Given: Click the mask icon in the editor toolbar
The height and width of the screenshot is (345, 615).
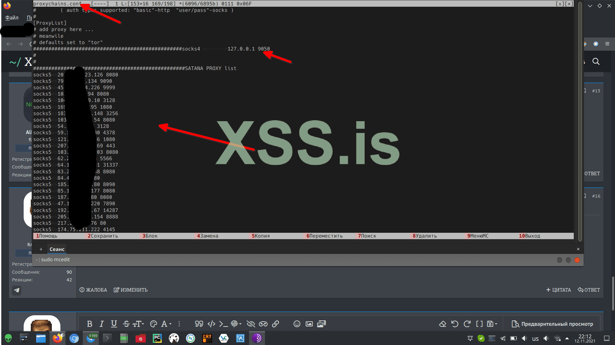Looking at the screenshot, I should click(263, 324).
